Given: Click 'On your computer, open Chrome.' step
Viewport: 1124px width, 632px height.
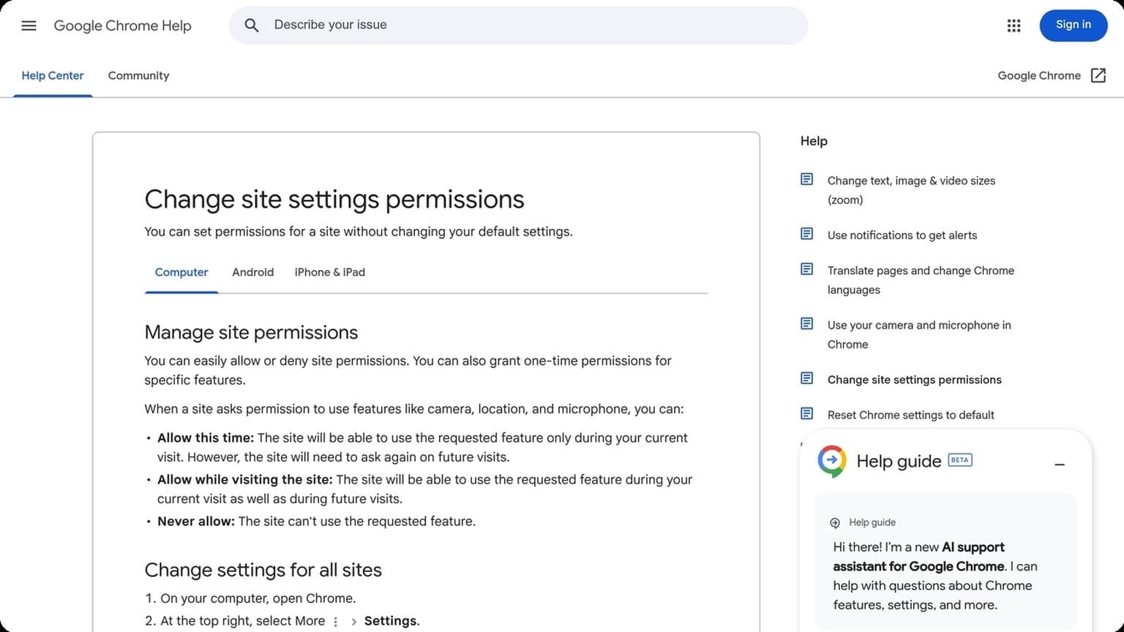Looking at the screenshot, I should pos(258,598).
